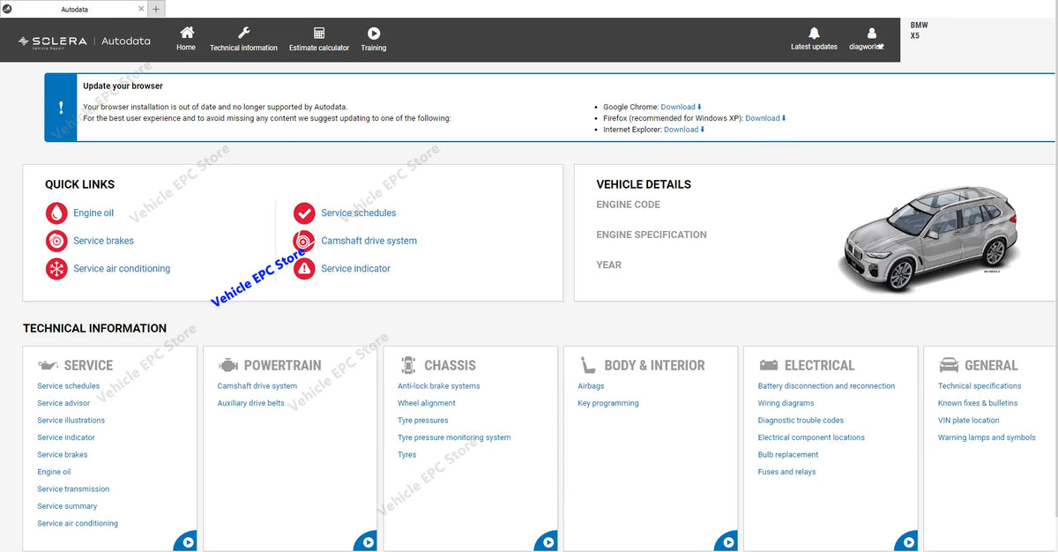The height and width of the screenshot is (552, 1058).
Task: Open Auxiliary drive belts link
Action: 251,403
